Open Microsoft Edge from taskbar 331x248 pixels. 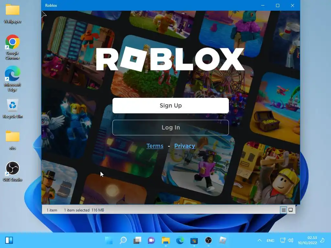pyautogui.click(x=180, y=240)
